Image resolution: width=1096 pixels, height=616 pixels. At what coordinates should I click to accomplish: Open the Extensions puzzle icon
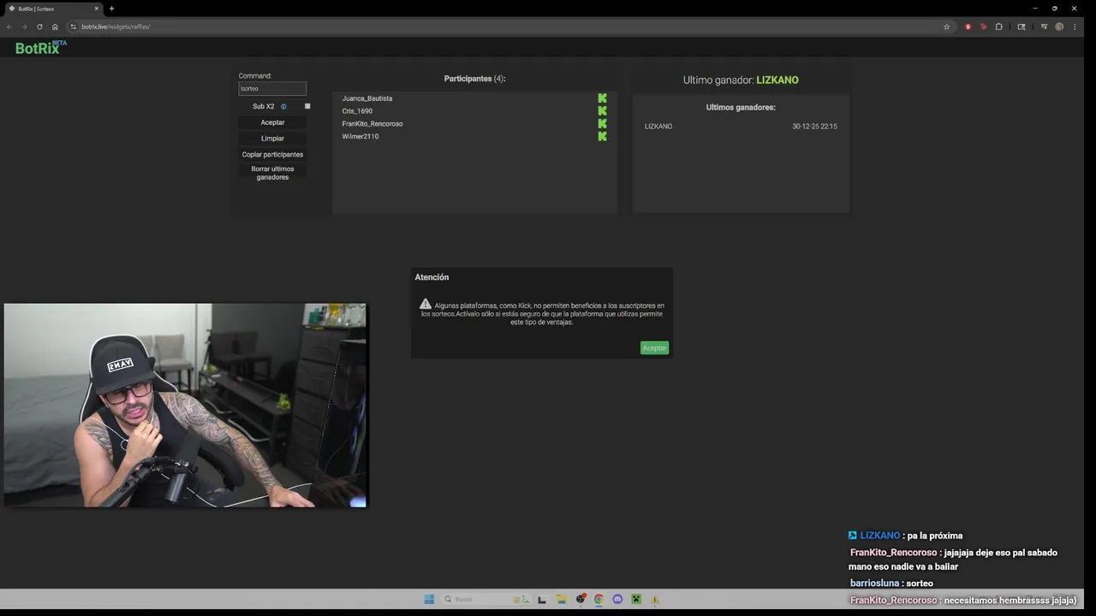click(x=998, y=27)
